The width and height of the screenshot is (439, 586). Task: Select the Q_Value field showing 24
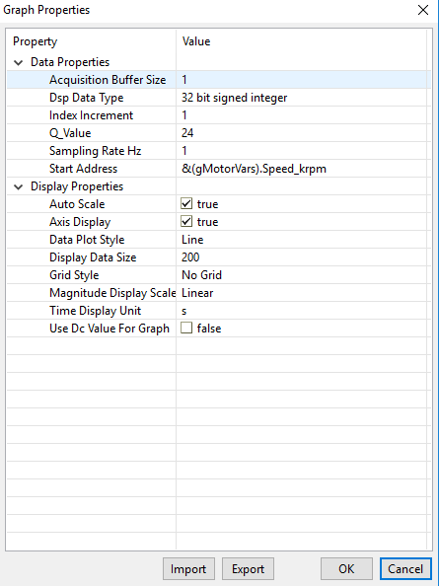[304, 133]
